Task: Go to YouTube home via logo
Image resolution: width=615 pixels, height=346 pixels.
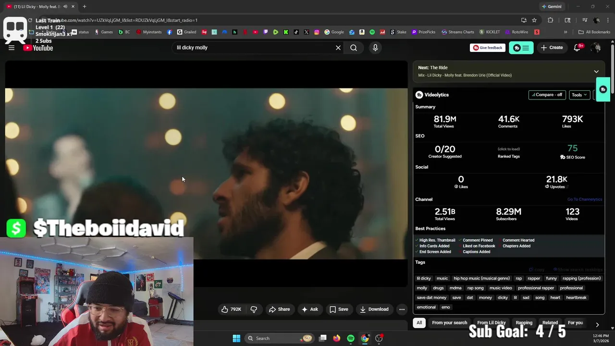Action: tap(37, 48)
